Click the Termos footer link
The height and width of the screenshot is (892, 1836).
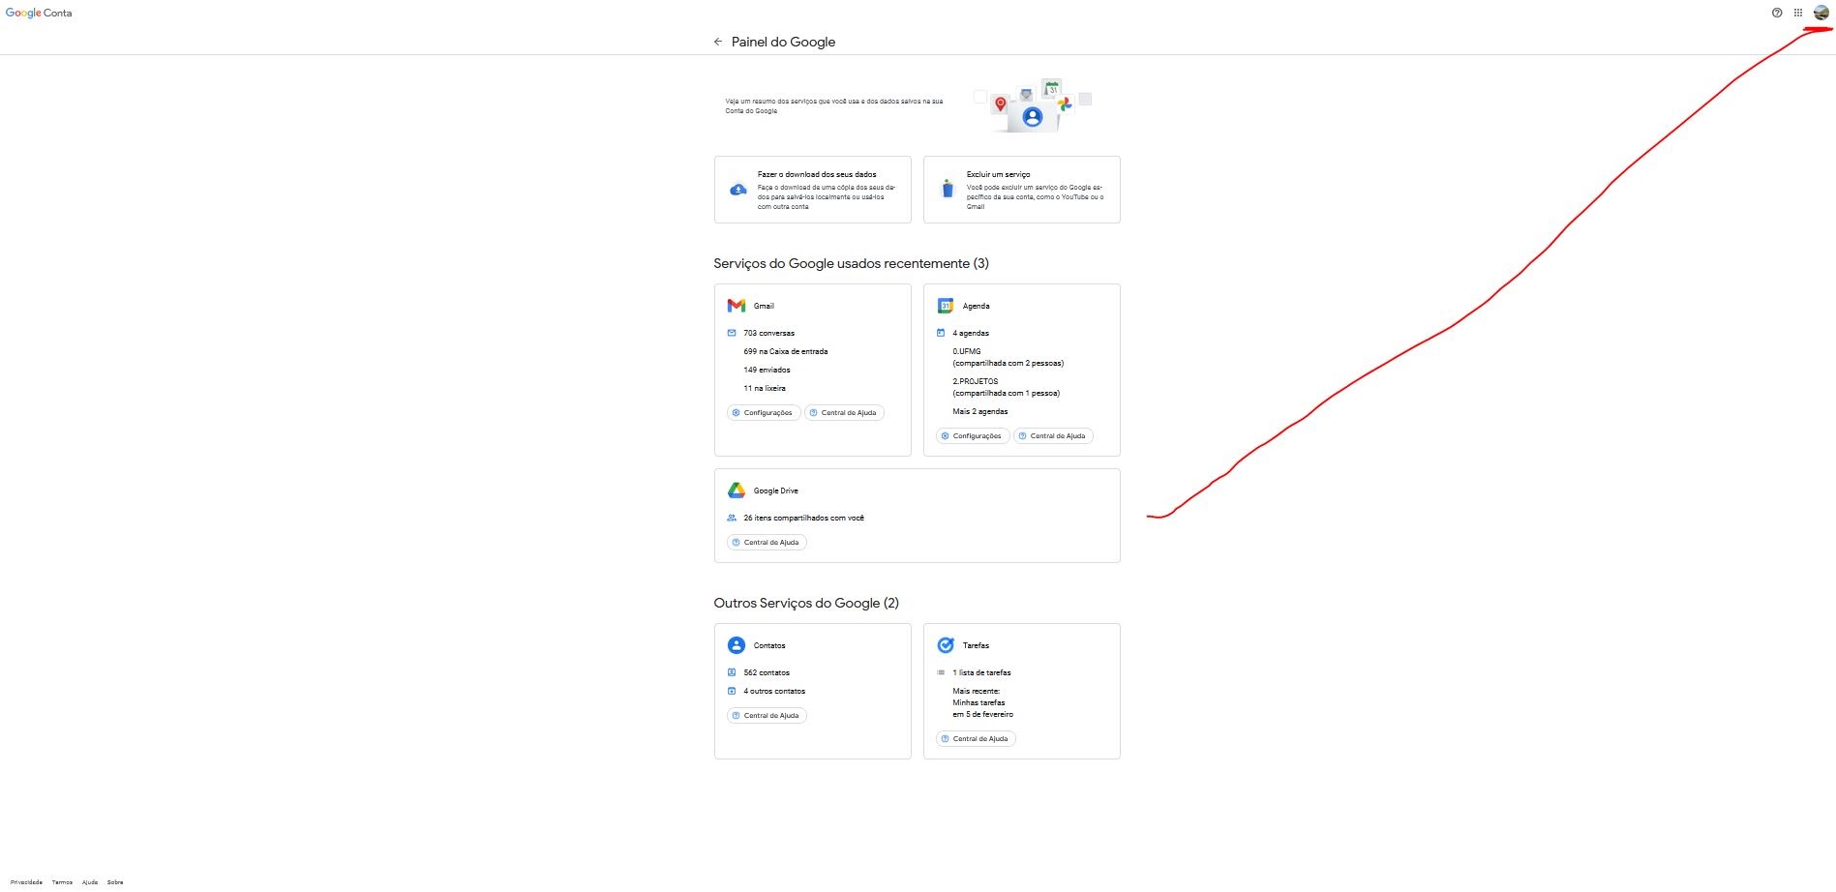click(62, 882)
